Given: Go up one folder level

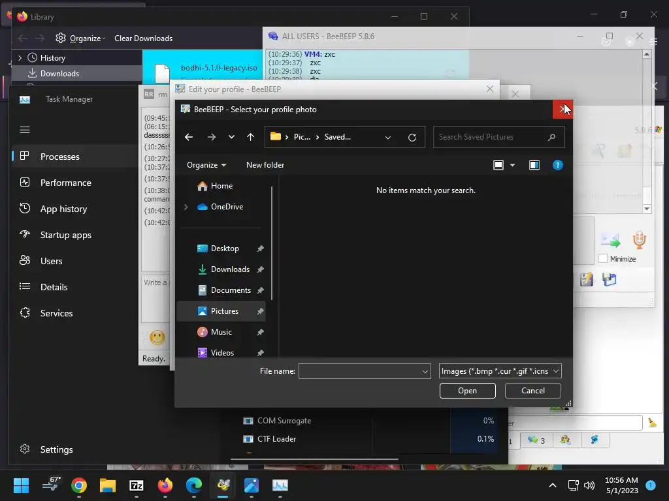Looking at the screenshot, I should (x=250, y=137).
